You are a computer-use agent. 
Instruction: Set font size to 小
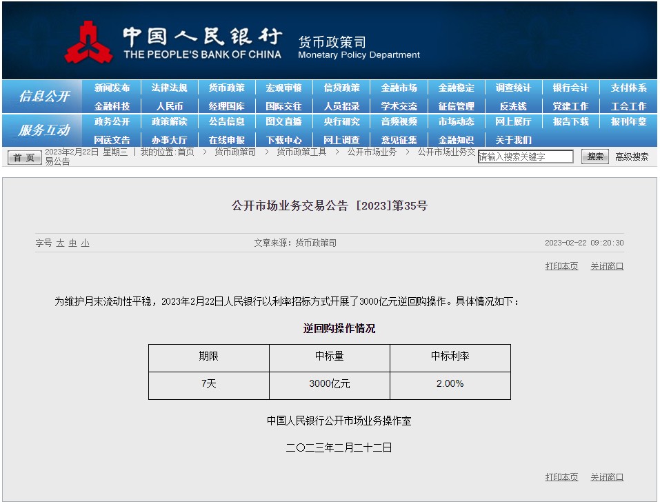(x=85, y=243)
